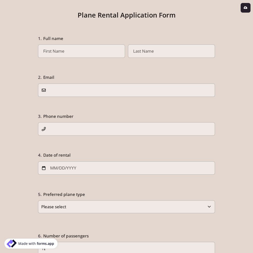The width and height of the screenshot is (253, 253).
Task: Open the 'Please select' plane type picker
Action: (x=126, y=207)
